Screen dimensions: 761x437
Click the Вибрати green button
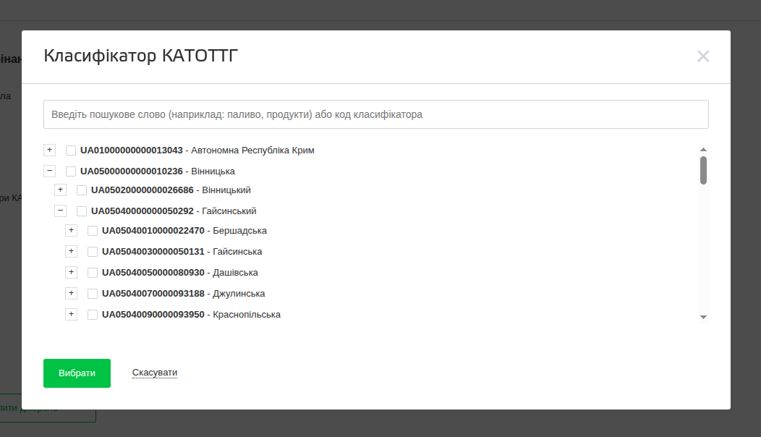(77, 373)
